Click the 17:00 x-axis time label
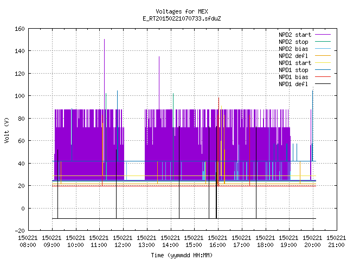 241,245
